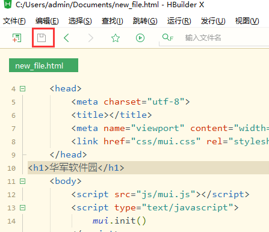Click line number 5 in gutter
The image size is (269, 232).
point(13,102)
